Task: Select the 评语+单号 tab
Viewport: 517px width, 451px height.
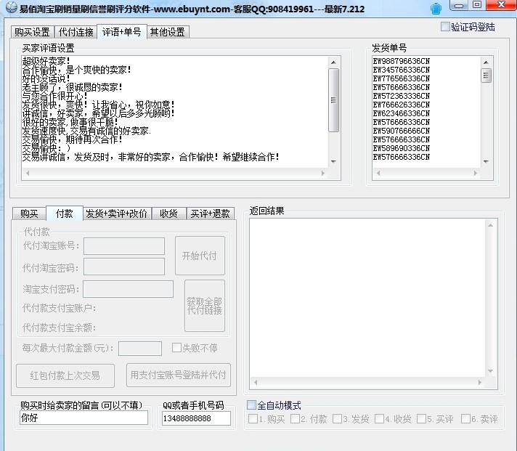Action: point(122,32)
